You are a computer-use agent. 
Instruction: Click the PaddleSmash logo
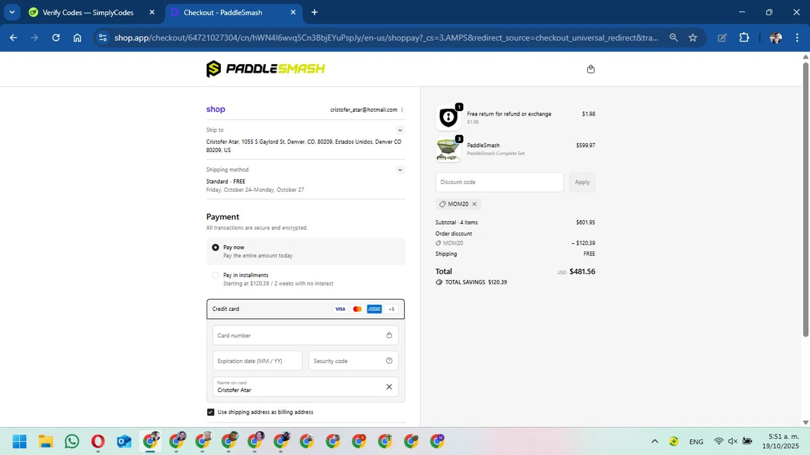266,69
